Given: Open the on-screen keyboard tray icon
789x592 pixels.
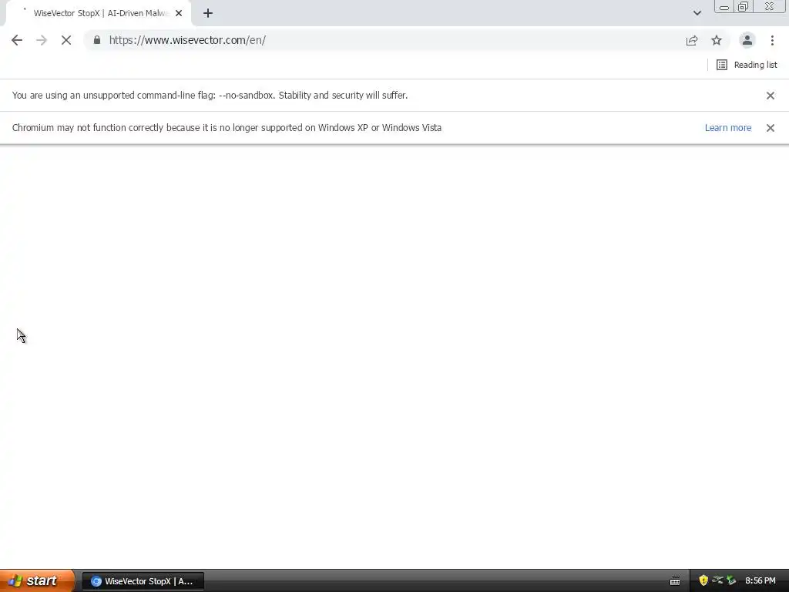Looking at the screenshot, I should click(675, 581).
